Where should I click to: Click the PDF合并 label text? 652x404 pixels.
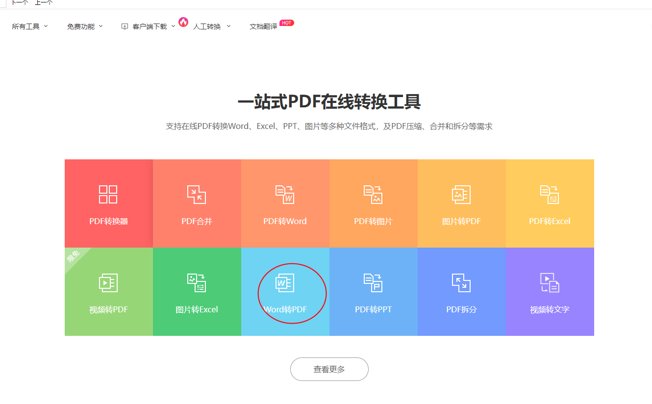pos(197,221)
